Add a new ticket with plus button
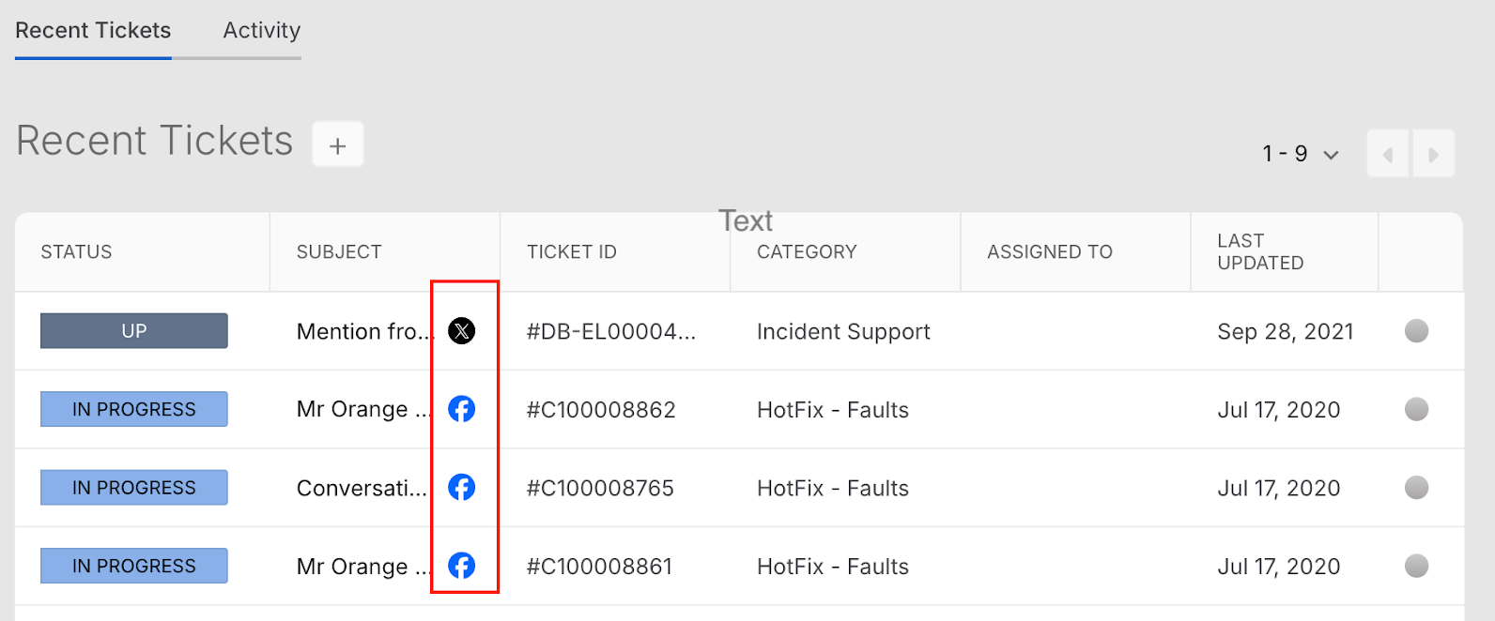 338,145
